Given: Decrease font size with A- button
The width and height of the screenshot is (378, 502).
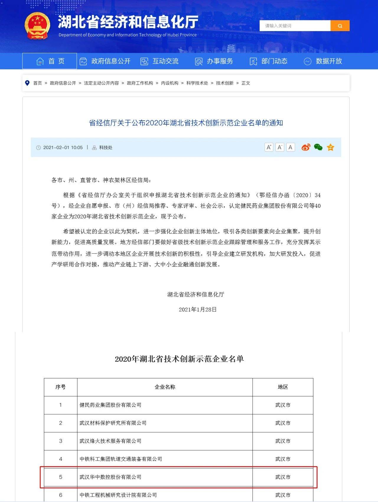Looking at the screenshot, I should (x=280, y=147).
